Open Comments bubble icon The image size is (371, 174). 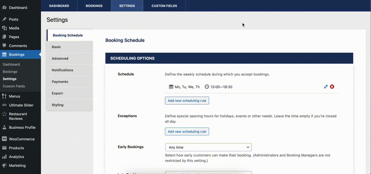[4, 45]
